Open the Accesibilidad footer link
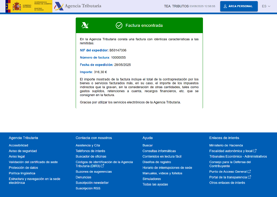 (18, 145)
